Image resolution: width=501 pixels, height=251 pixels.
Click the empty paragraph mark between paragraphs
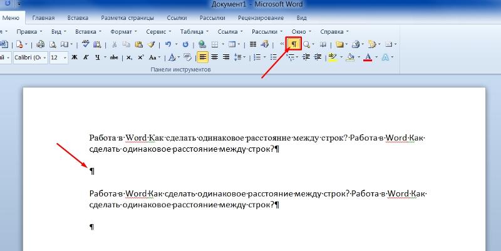tap(91, 172)
